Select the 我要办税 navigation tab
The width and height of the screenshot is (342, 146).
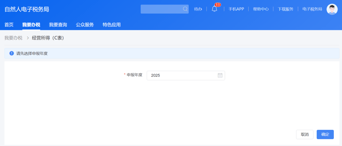[31, 25]
